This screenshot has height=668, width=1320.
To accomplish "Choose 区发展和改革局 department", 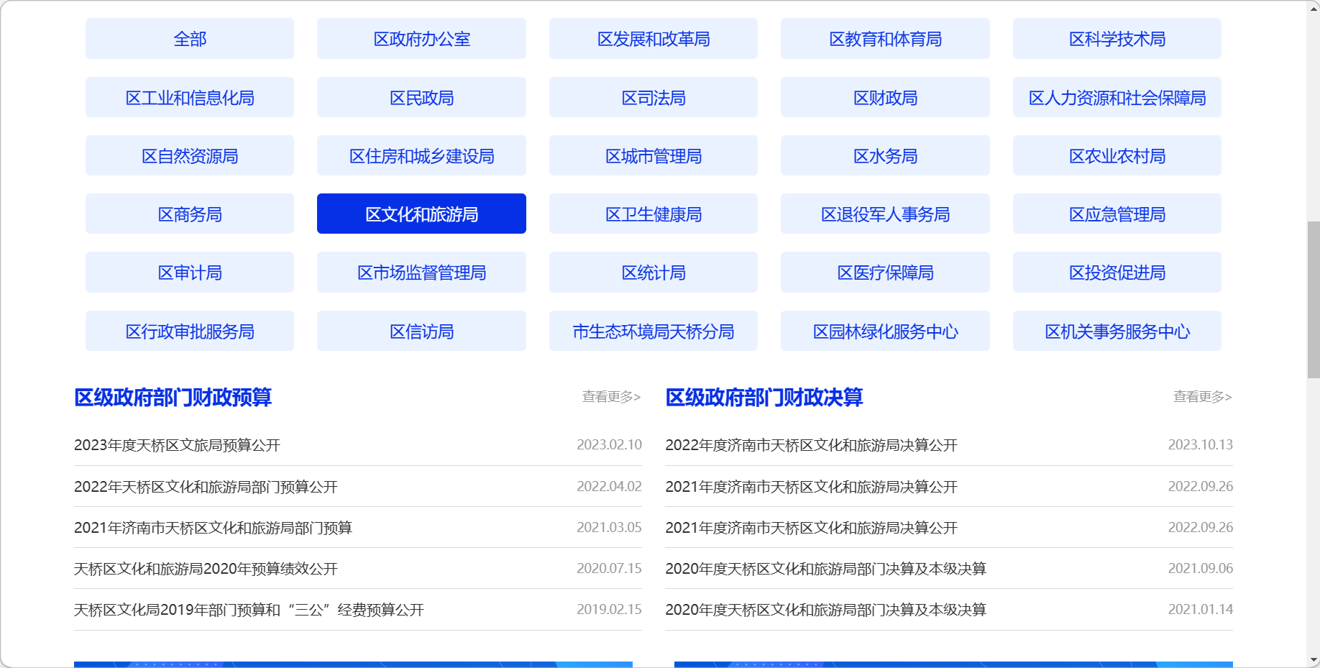I will [654, 39].
